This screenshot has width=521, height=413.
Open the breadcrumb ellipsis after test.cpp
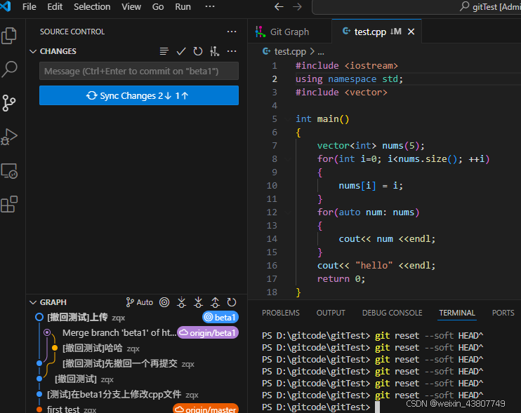pos(321,52)
